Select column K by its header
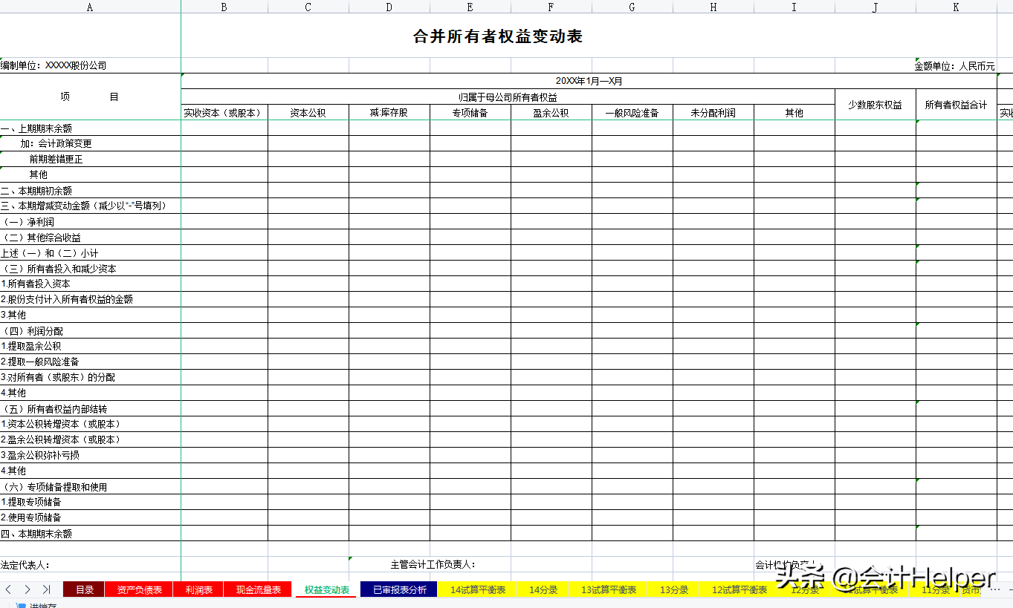 point(956,7)
